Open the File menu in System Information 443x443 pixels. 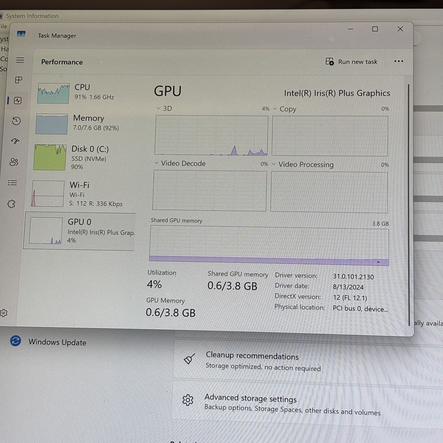pyautogui.click(x=4, y=26)
